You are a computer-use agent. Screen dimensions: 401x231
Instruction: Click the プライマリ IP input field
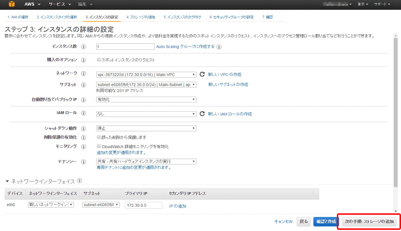tap(143, 205)
